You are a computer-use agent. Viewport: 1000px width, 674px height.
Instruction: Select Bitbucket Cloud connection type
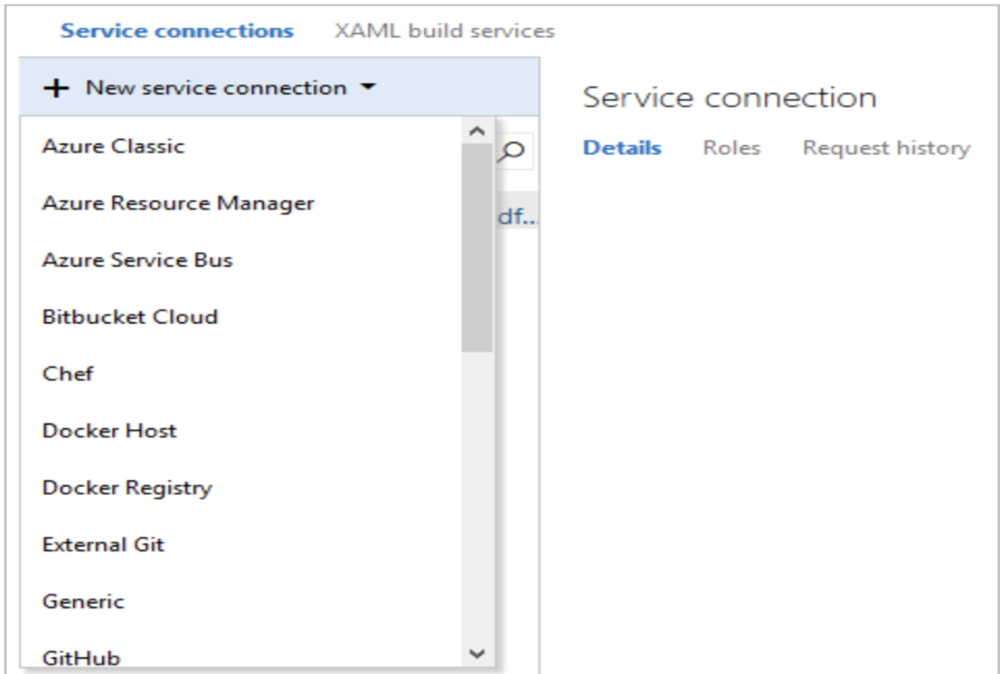pos(241,316)
